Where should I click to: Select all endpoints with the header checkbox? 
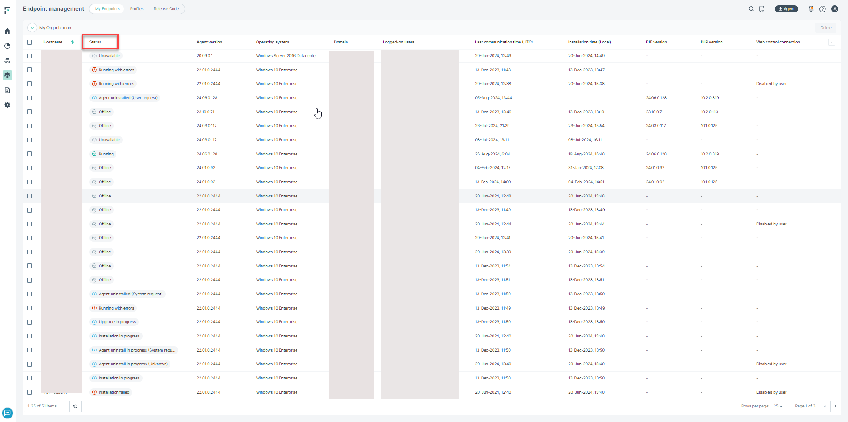tap(30, 42)
